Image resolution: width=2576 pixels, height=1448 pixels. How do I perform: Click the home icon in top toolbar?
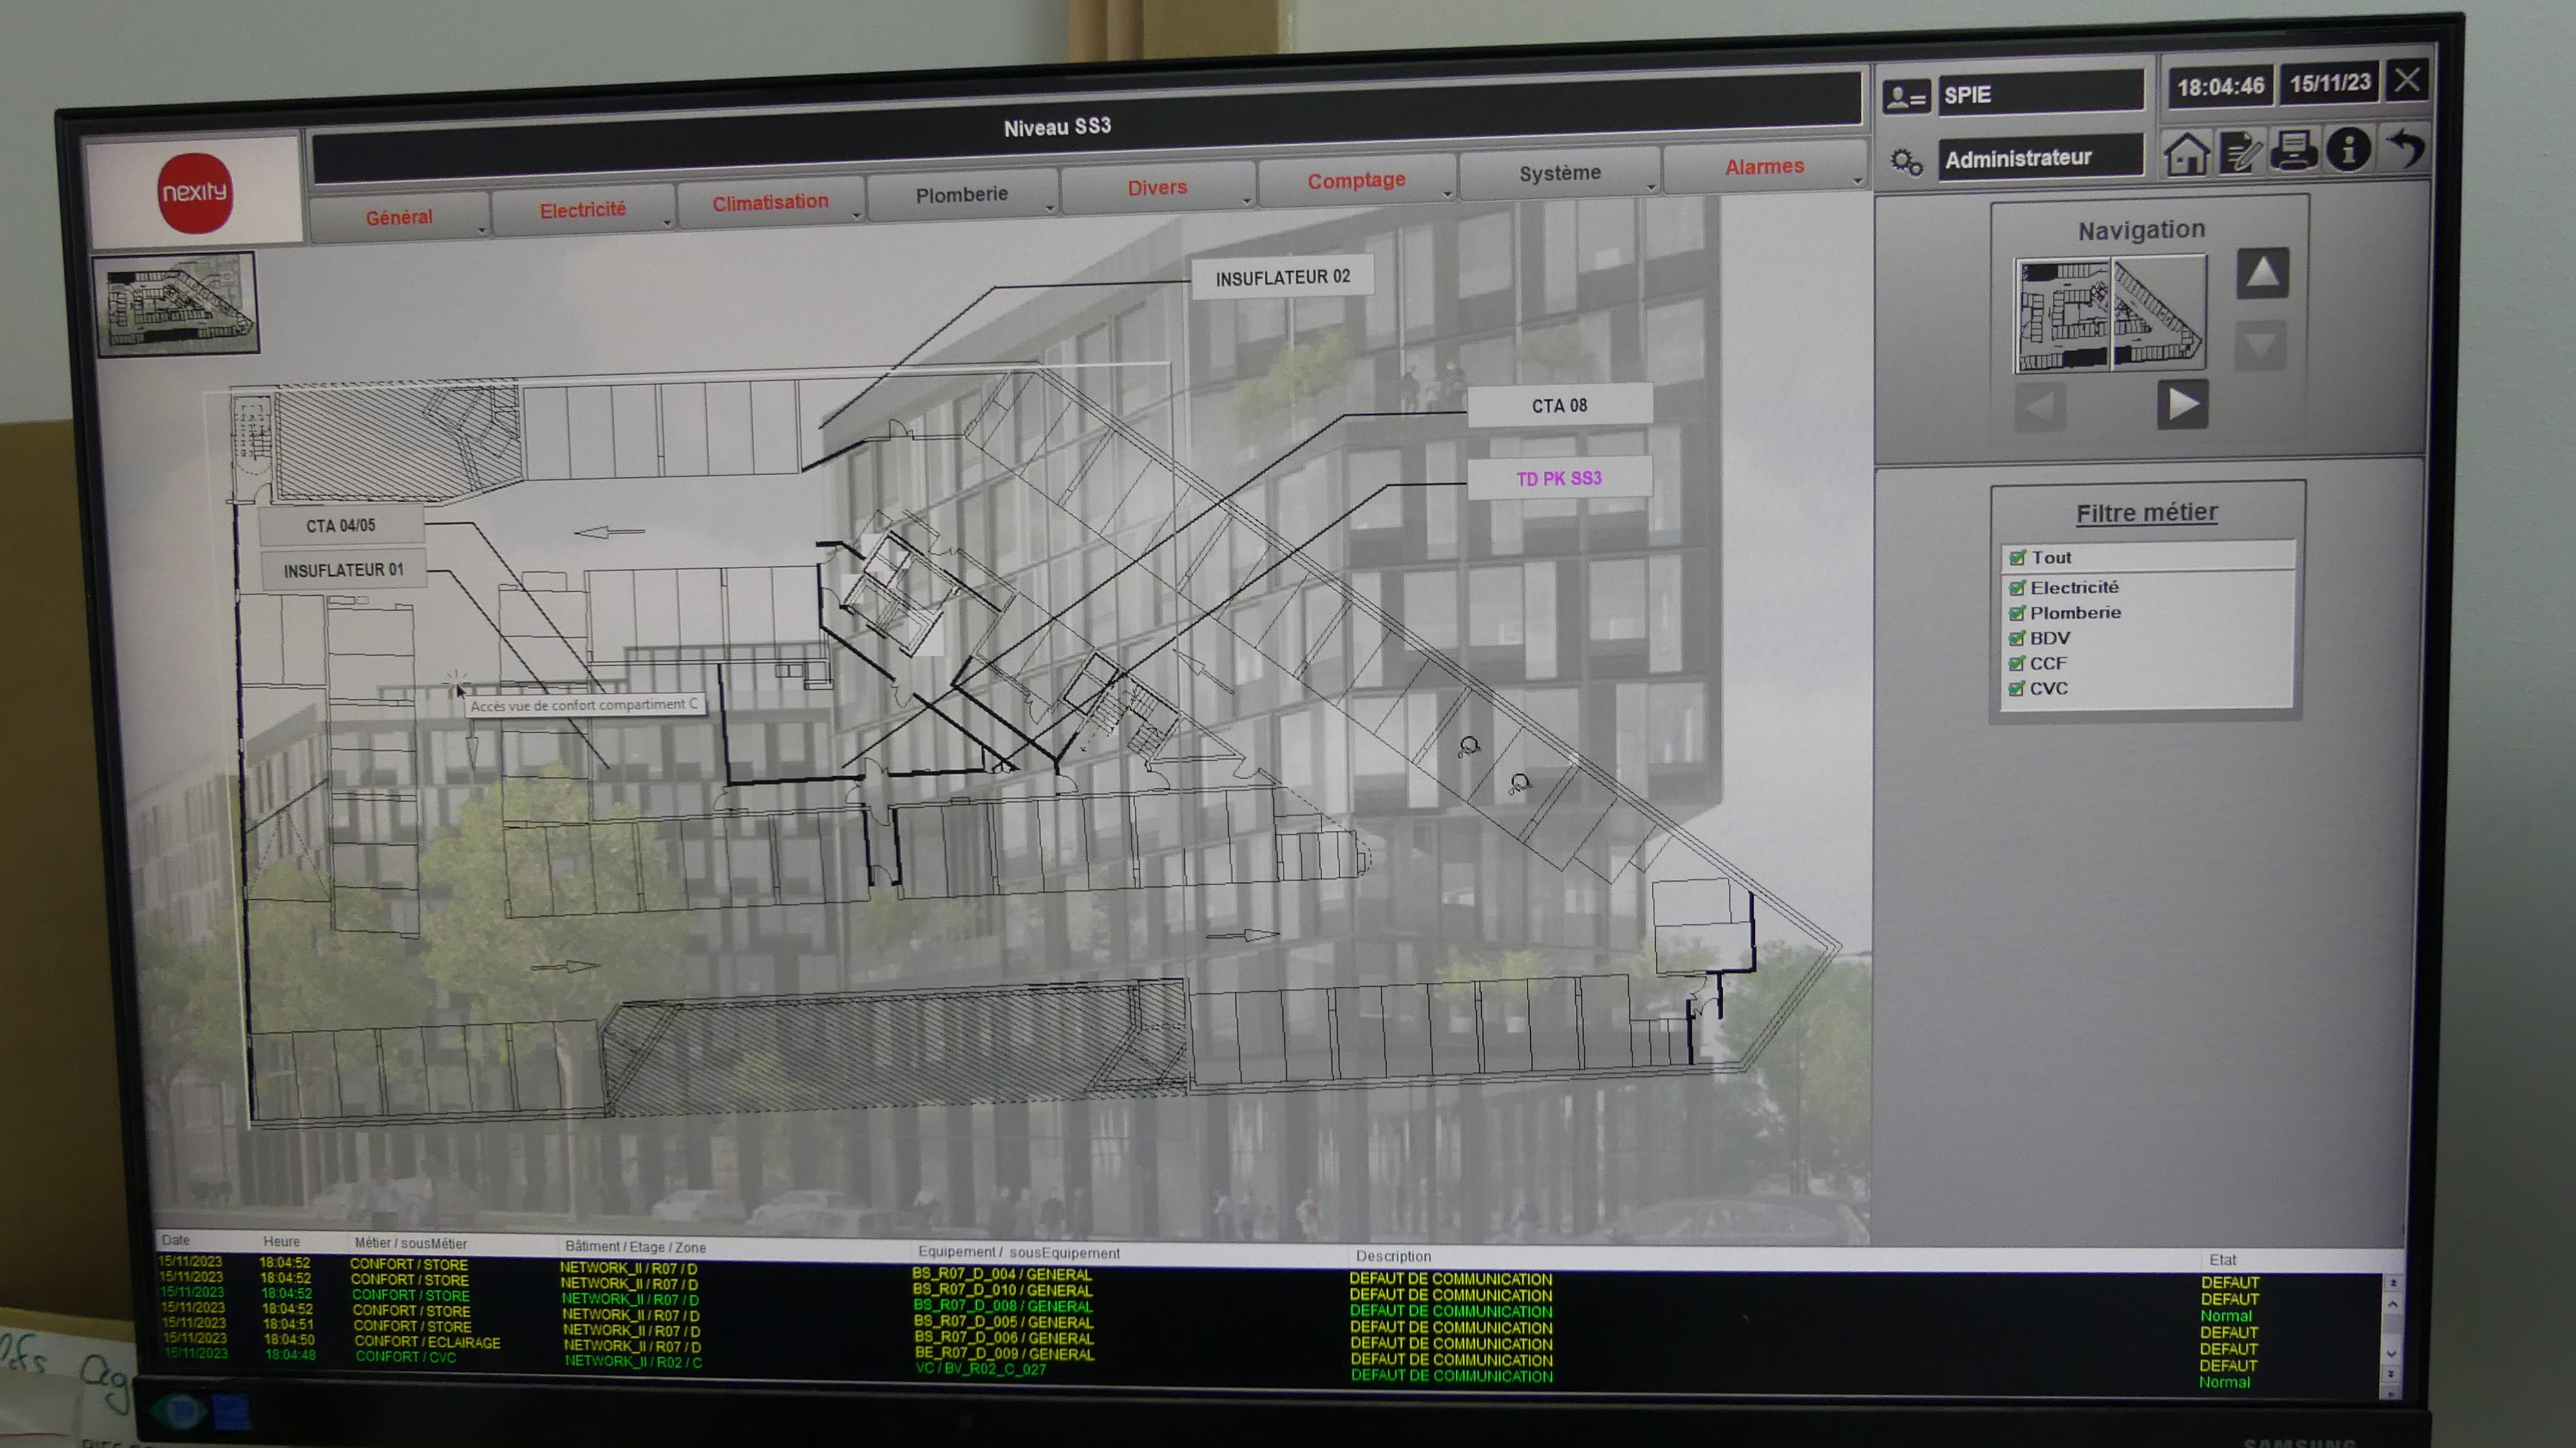(x=2186, y=154)
